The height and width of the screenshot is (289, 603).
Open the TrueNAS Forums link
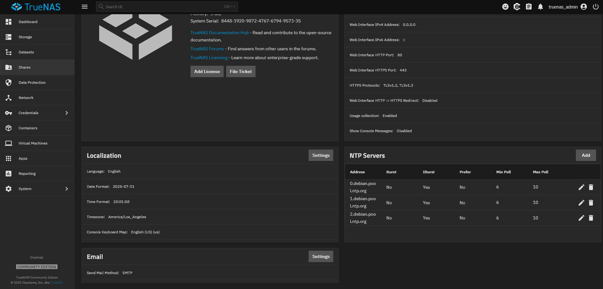coord(207,49)
